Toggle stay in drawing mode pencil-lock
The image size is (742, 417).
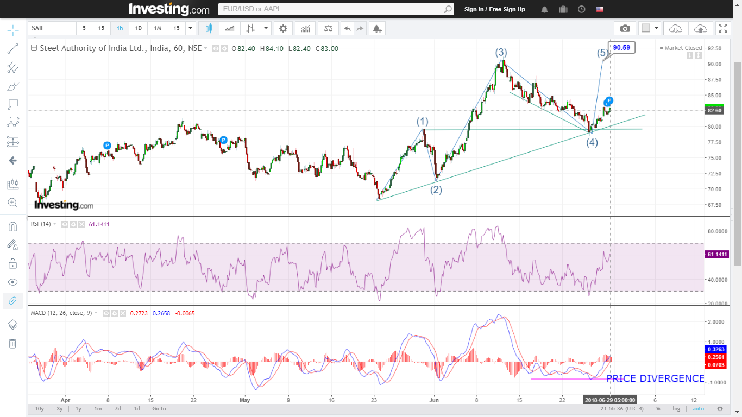pos(13,245)
